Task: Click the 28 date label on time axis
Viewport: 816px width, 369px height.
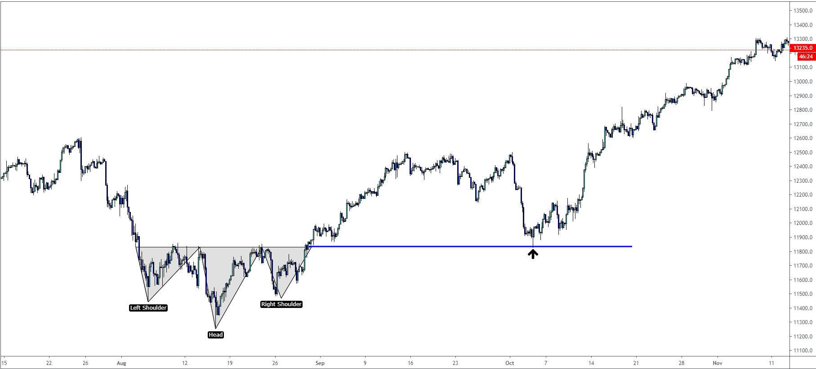Action: (x=682, y=363)
